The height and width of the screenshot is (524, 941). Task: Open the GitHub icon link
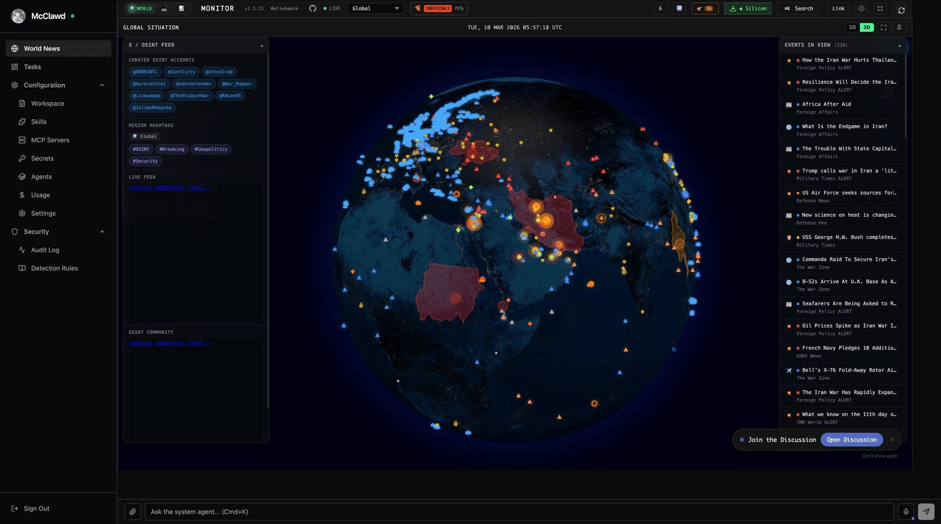coord(313,8)
